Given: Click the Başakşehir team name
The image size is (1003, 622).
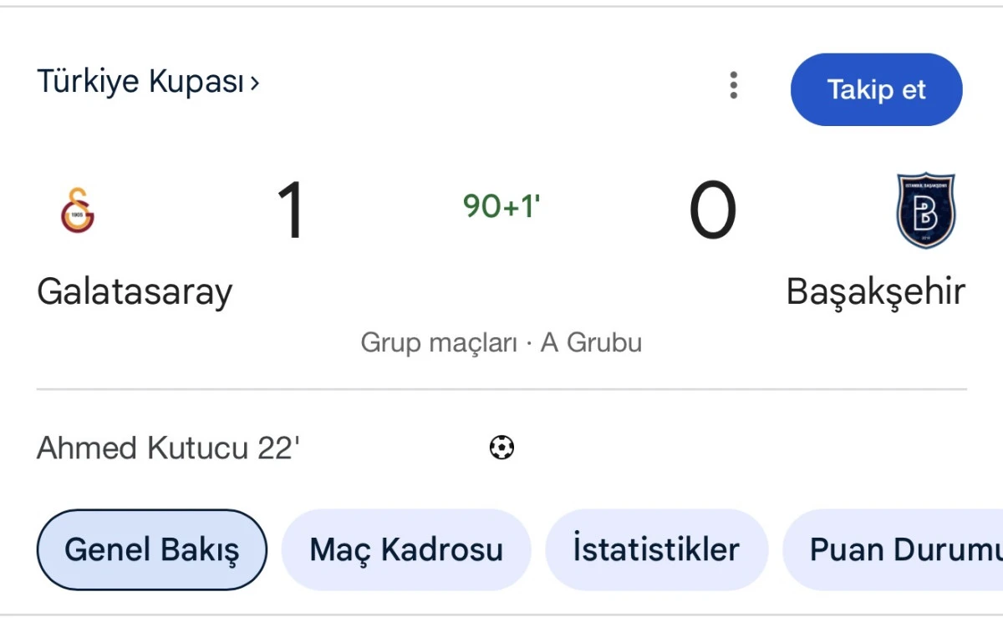Looking at the screenshot, I should [875, 292].
